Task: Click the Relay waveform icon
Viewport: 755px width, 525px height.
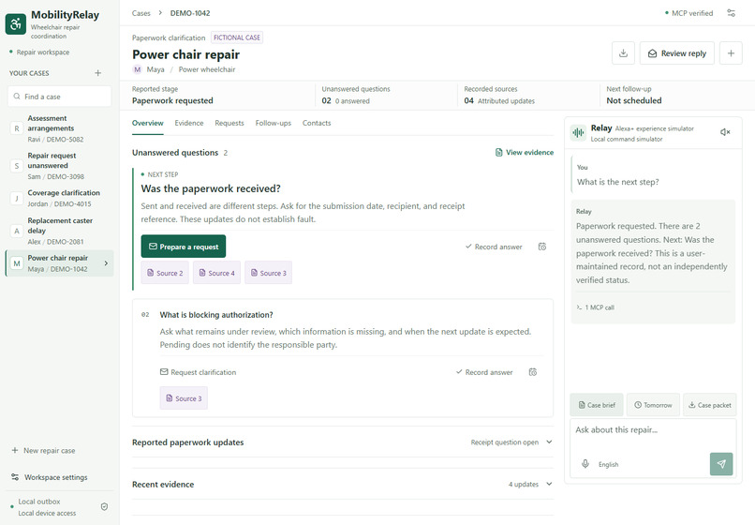Action: 578,132
